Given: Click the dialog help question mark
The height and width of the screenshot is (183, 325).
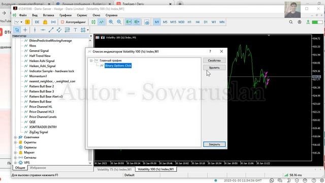Looking at the screenshot, I should coord(210,51).
